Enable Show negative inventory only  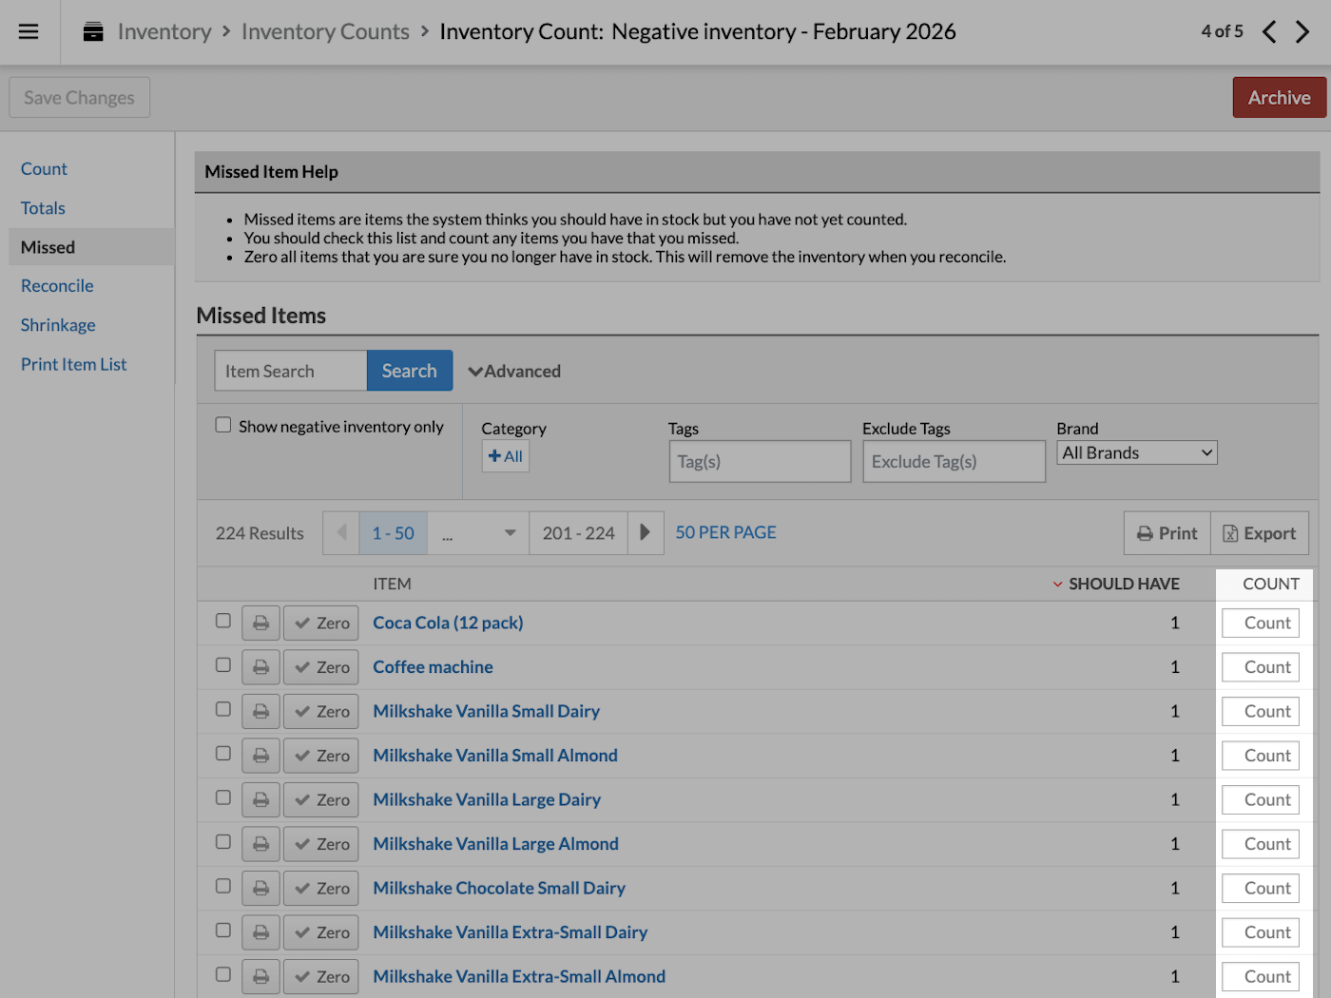(222, 424)
